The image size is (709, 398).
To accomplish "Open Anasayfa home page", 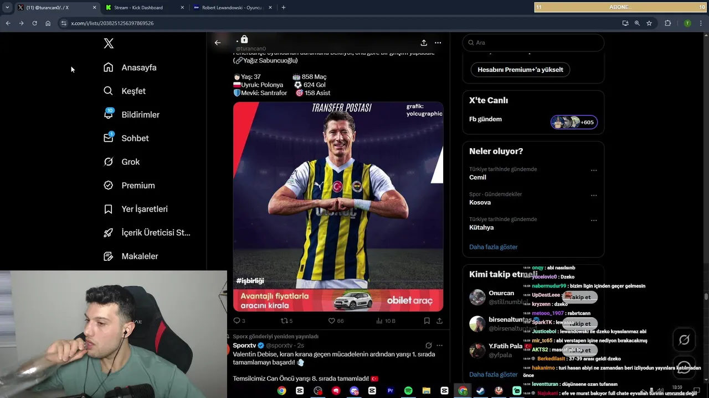I will click(130, 67).
